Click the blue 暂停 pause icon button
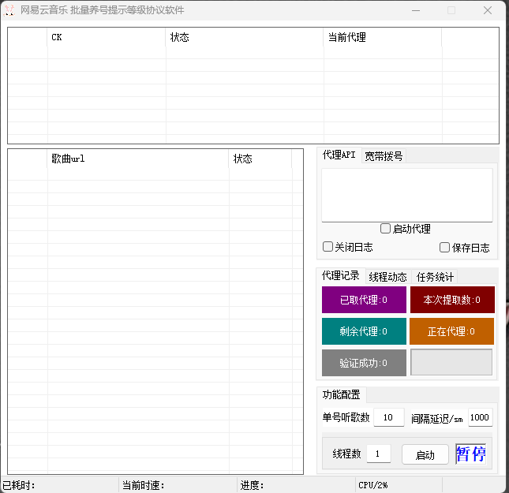509x493 pixels. tap(470, 454)
